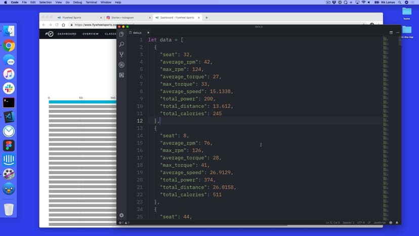Change the JavaScript language mode in status bar
This screenshot has height=236, width=419.
pyautogui.click(x=380, y=223)
